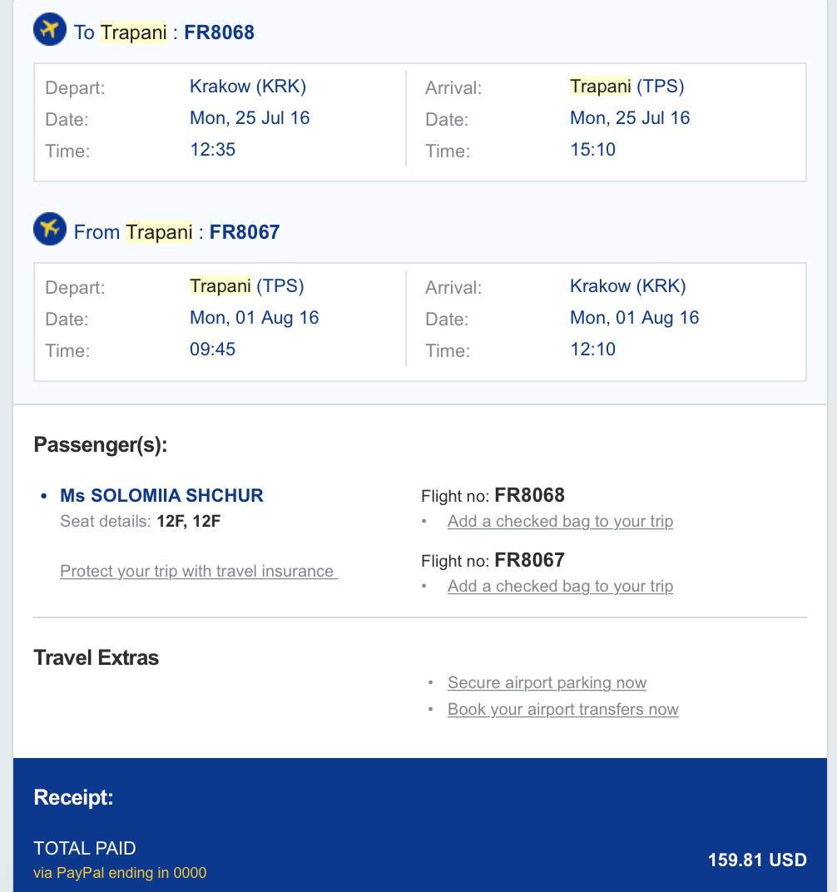This screenshot has width=837, height=892.
Task: Open Secure airport parking now link
Action: (x=547, y=683)
